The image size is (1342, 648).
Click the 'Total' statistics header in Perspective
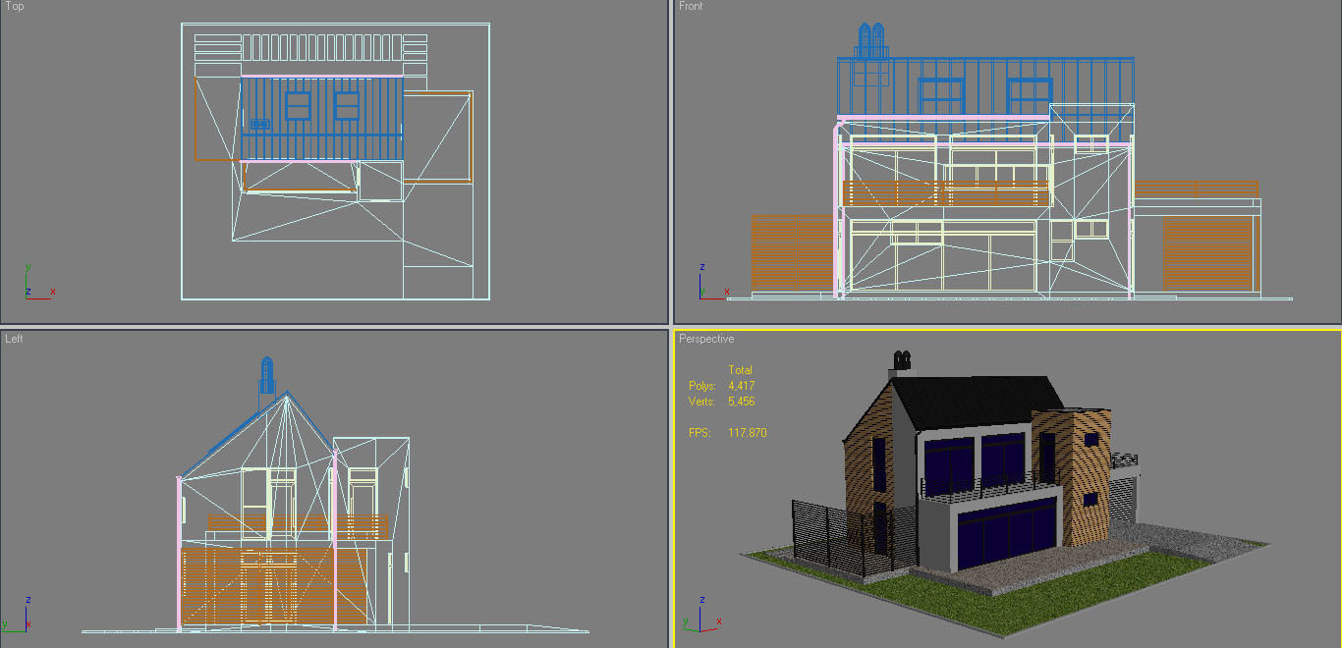(741, 370)
